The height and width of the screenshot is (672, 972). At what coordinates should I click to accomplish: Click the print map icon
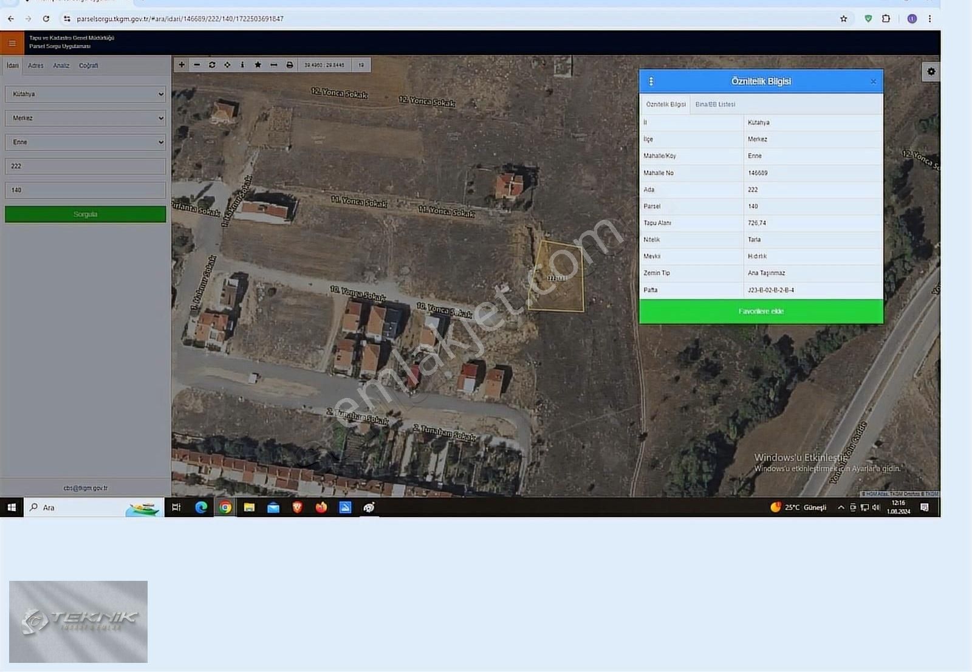coord(290,65)
